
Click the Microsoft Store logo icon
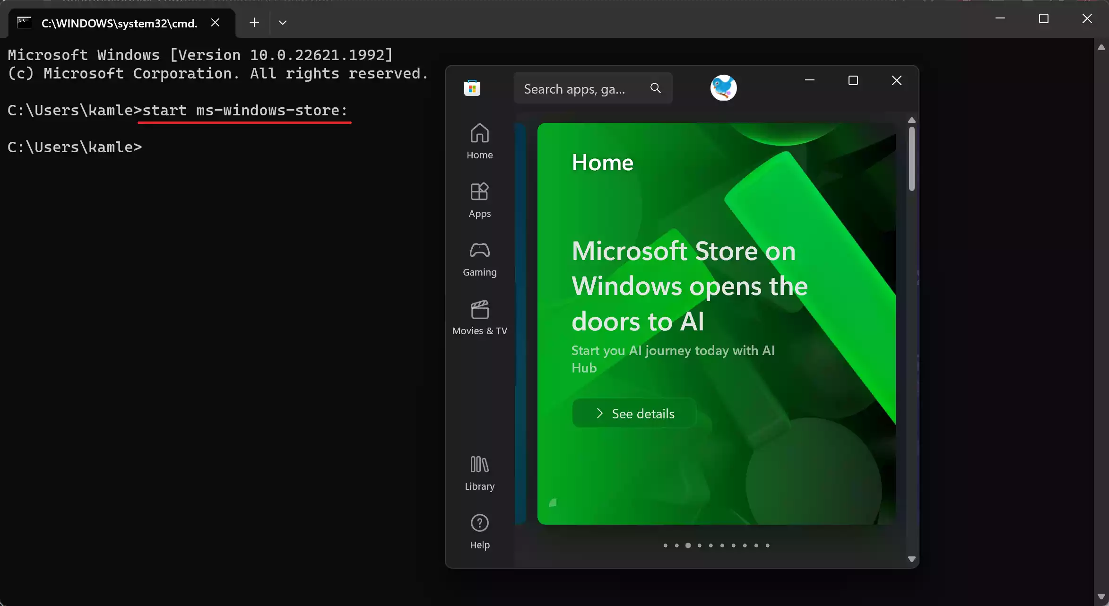[472, 88]
